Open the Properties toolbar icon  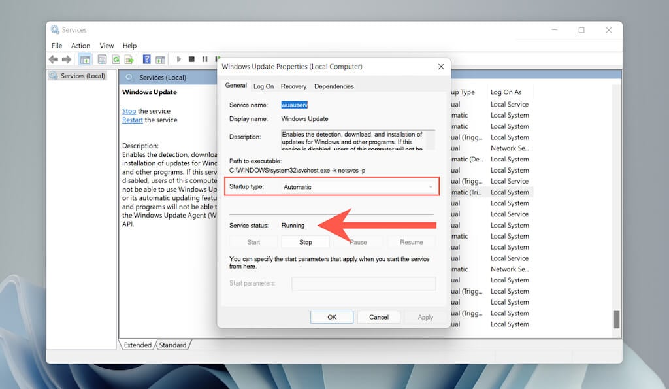pyautogui.click(x=102, y=59)
